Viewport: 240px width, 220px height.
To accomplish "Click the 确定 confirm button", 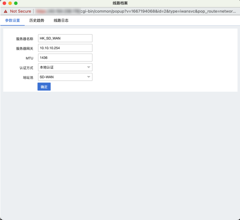I will pyautogui.click(x=44, y=87).
